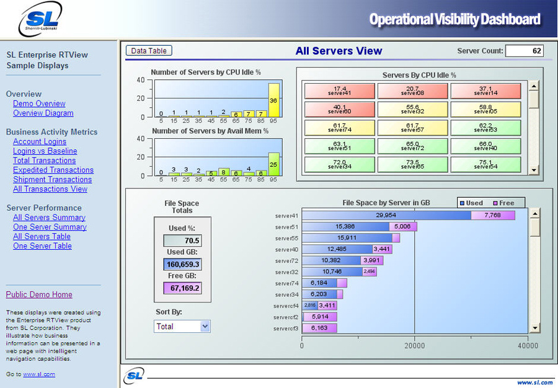Open the Account Logins page
558x388 pixels.
coord(40,141)
